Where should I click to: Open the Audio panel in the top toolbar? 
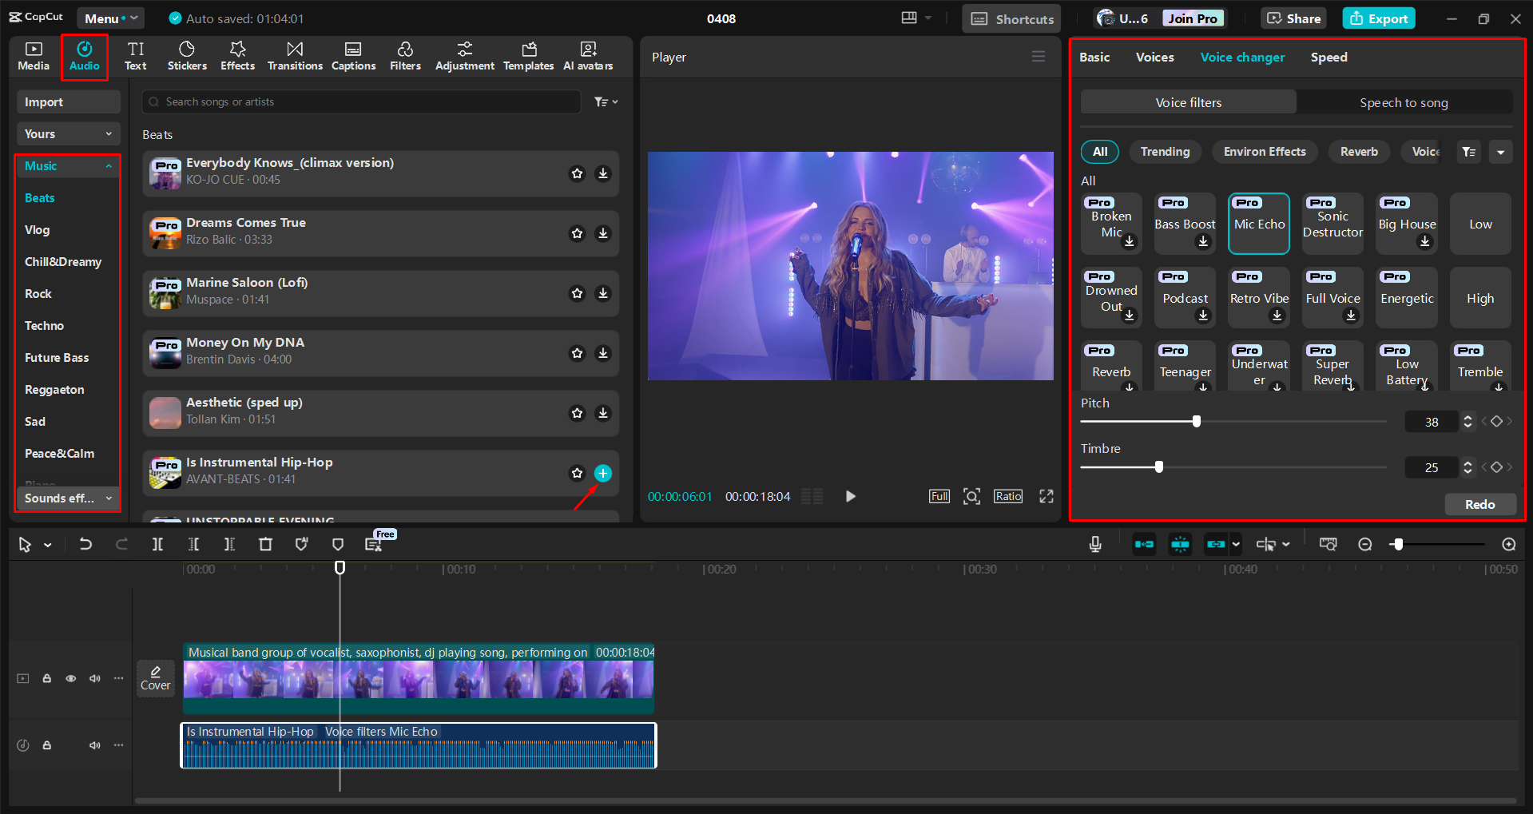[84, 56]
